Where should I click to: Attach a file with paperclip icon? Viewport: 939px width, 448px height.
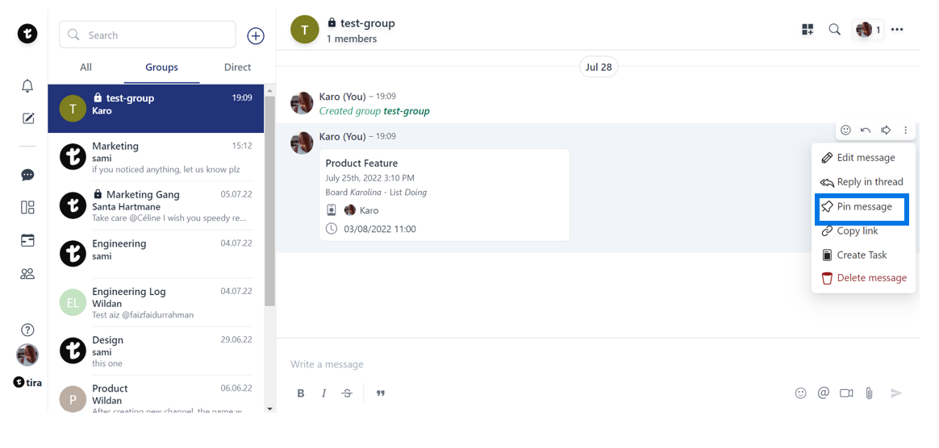coord(870,393)
